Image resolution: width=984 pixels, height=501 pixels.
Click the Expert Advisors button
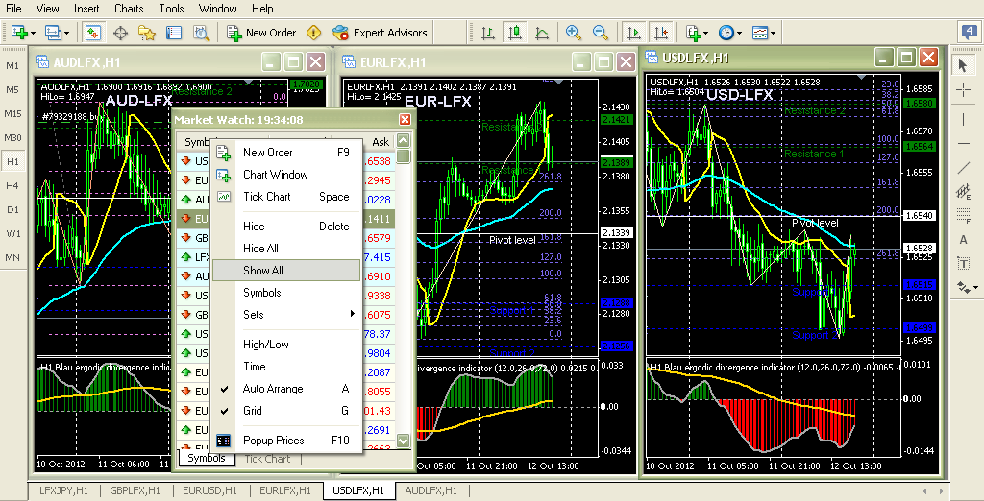380,33
